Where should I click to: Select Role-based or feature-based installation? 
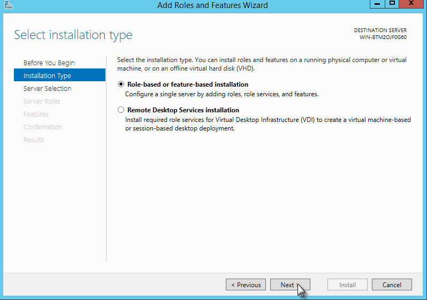(x=121, y=84)
